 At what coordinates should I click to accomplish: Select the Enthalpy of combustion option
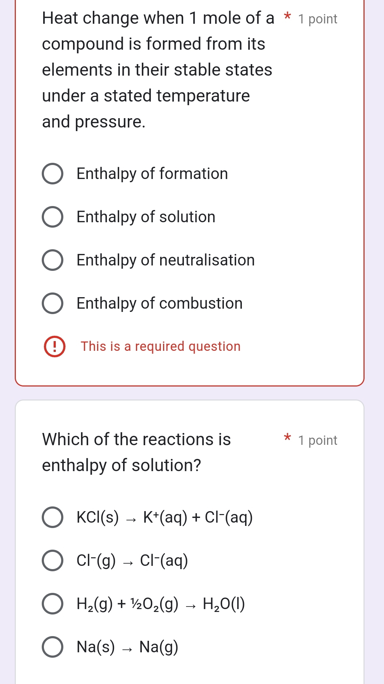tap(53, 304)
